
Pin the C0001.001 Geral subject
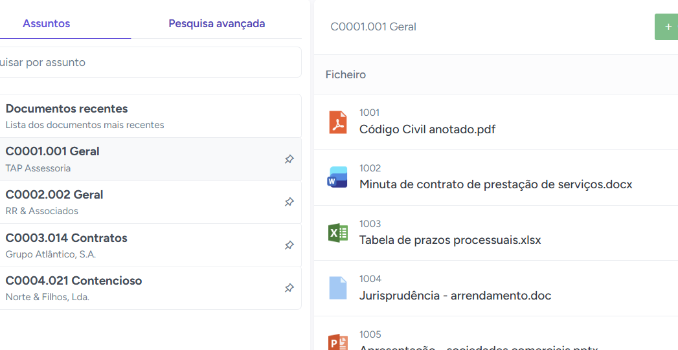click(x=289, y=159)
